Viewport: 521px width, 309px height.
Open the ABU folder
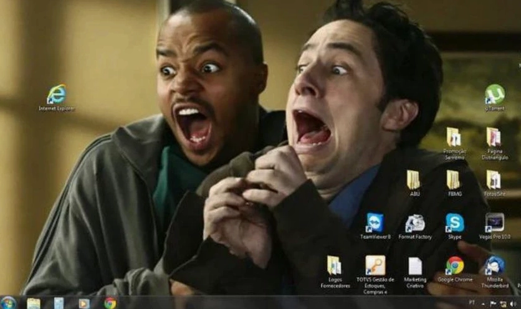414,180
